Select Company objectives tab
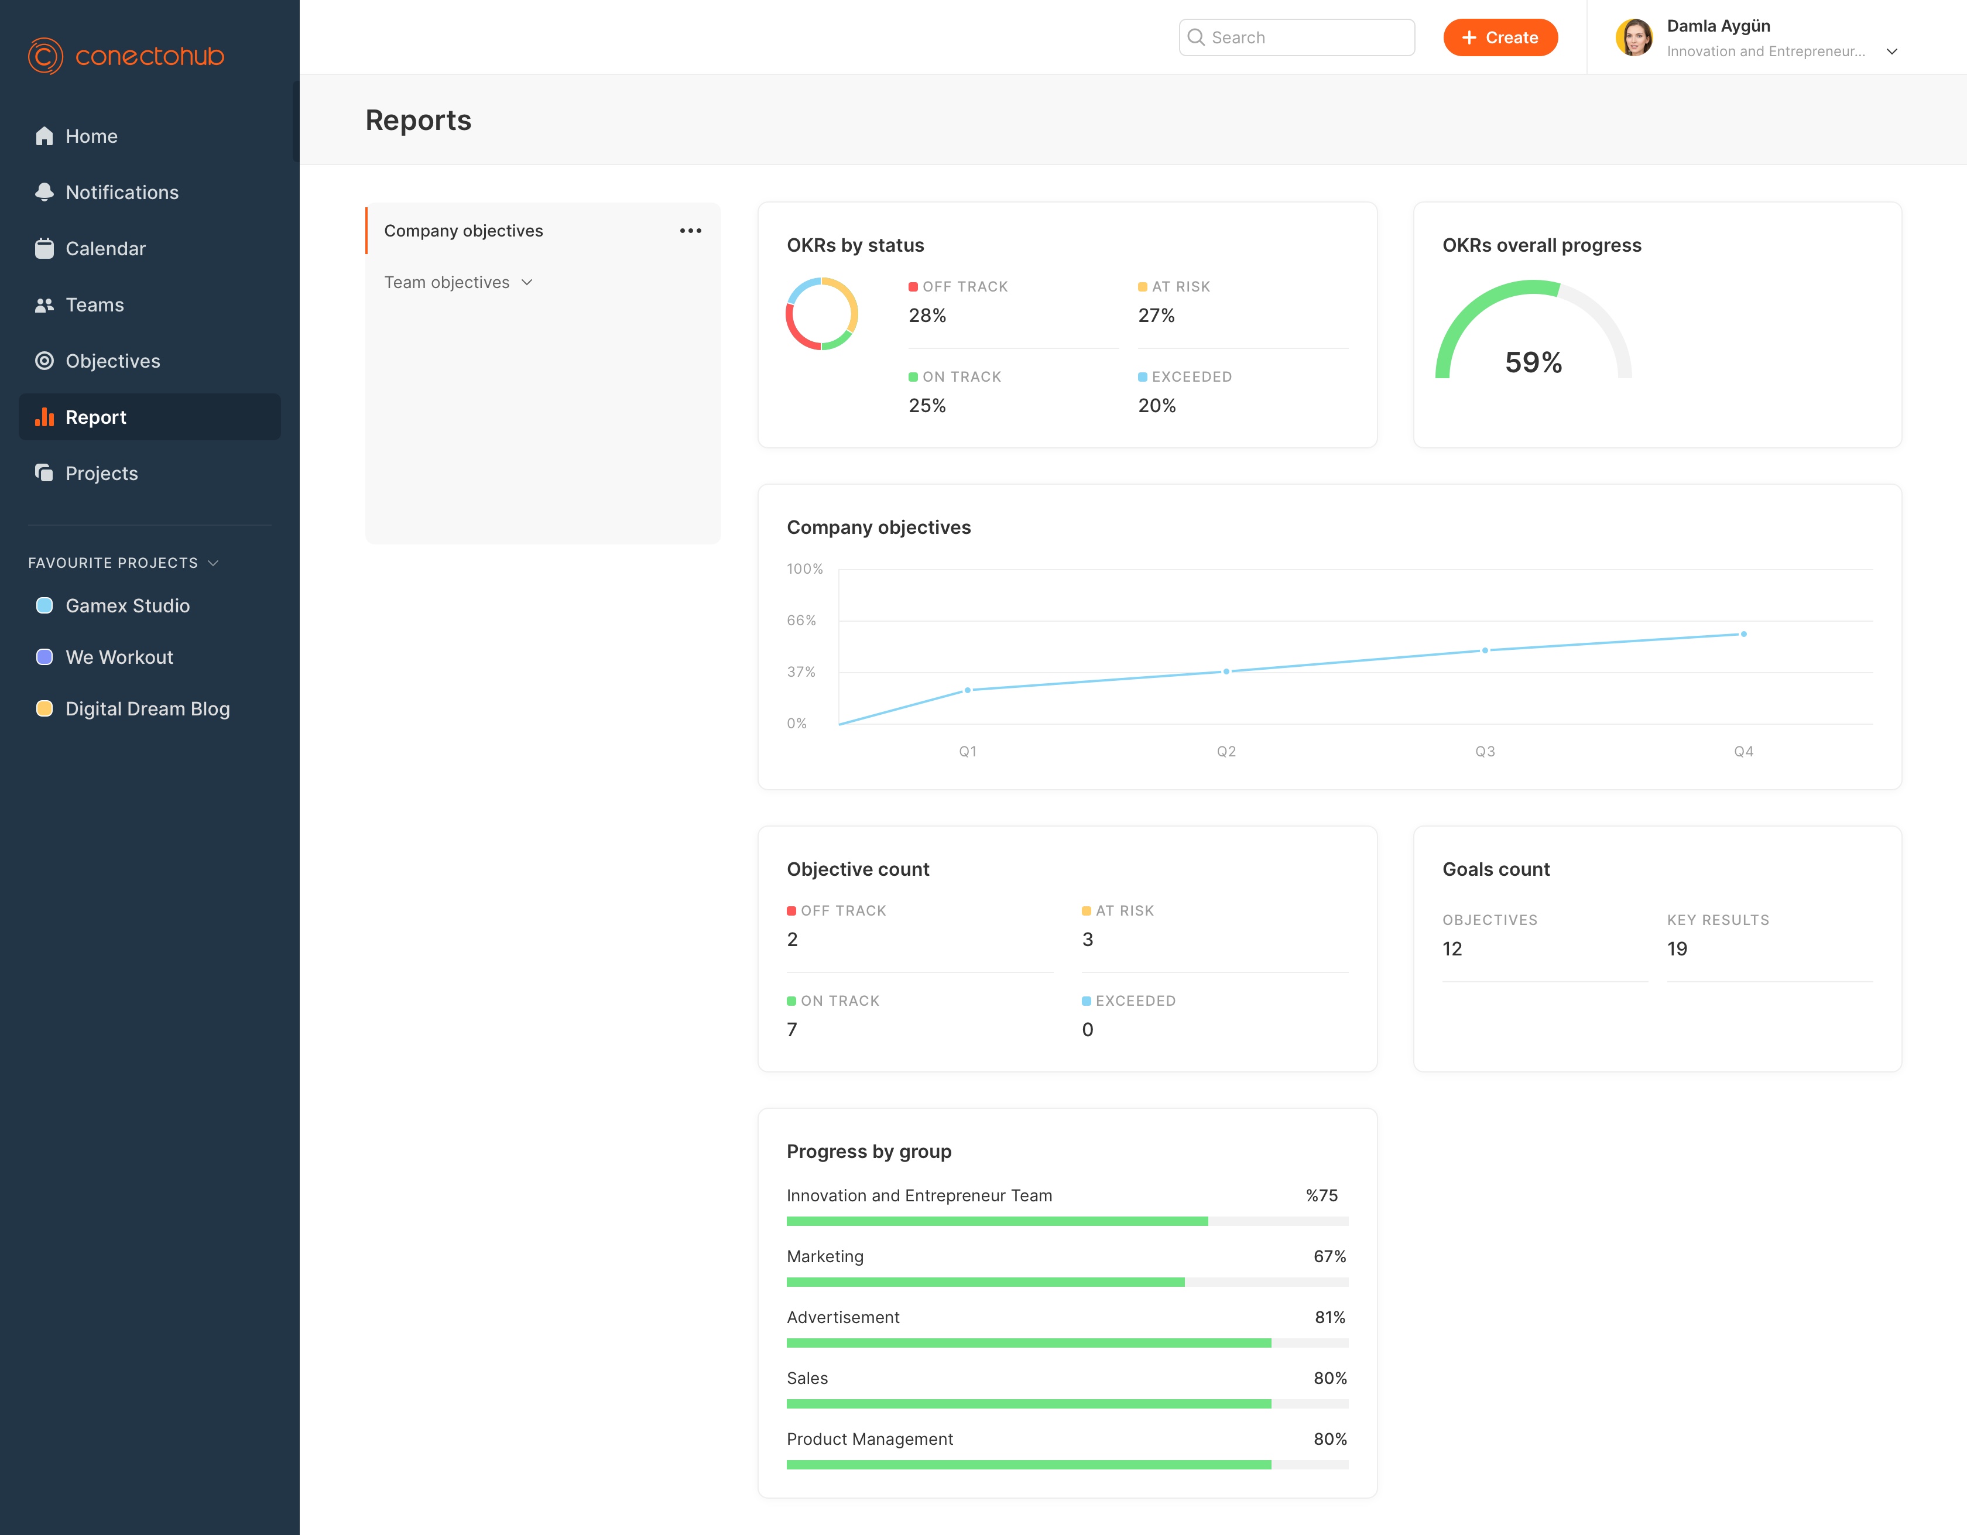The width and height of the screenshot is (1967, 1535). coord(463,231)
